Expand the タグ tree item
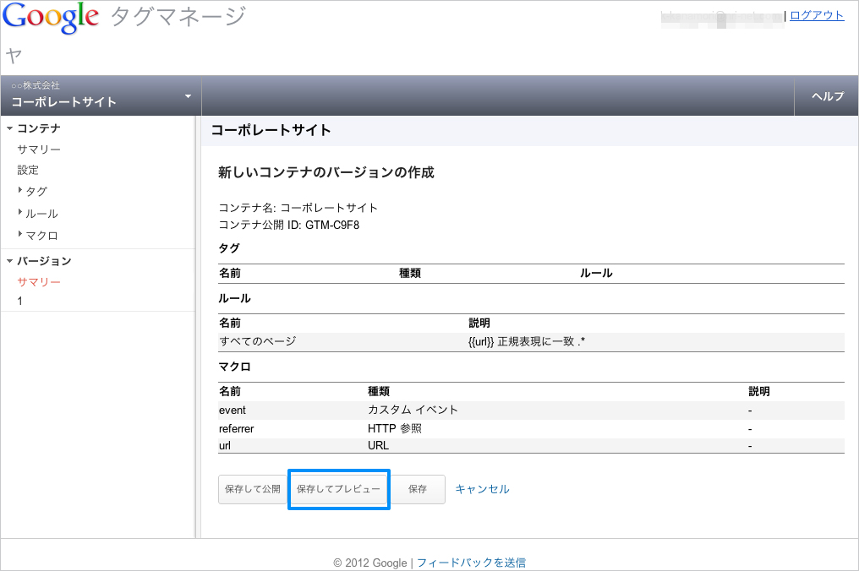 tap(20, 191)
